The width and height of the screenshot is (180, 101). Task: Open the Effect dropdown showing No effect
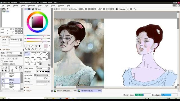point(15,40)
